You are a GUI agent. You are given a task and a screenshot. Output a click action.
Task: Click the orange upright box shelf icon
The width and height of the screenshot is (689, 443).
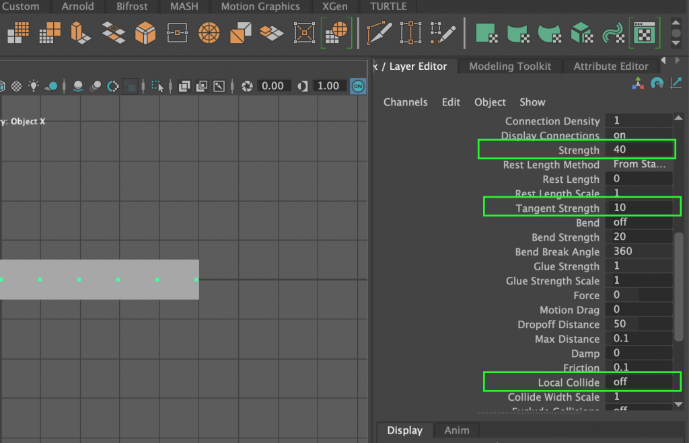click(81, 33)
